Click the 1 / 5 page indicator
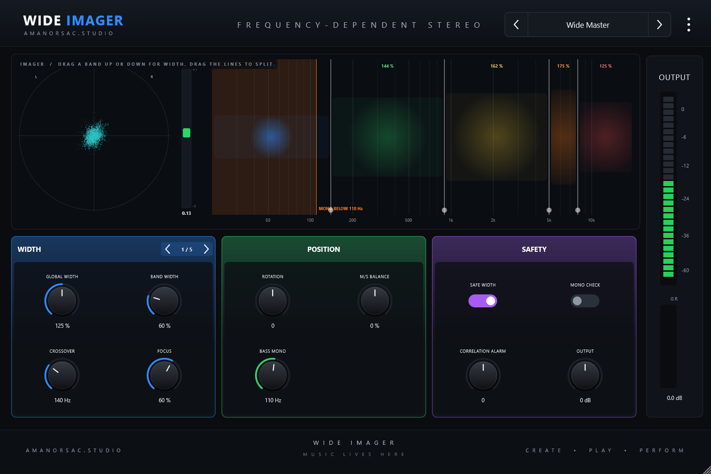The height and width of the screenshot is (474, 711). 187,249
